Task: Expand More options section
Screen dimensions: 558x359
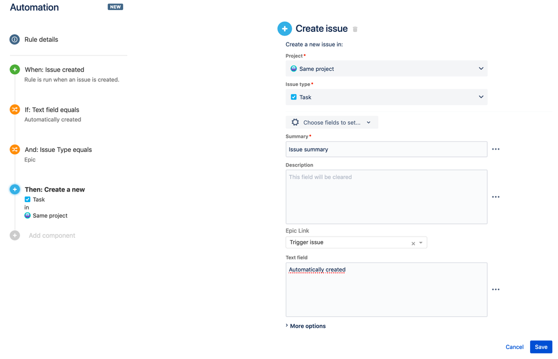Action: click(306, 326)
